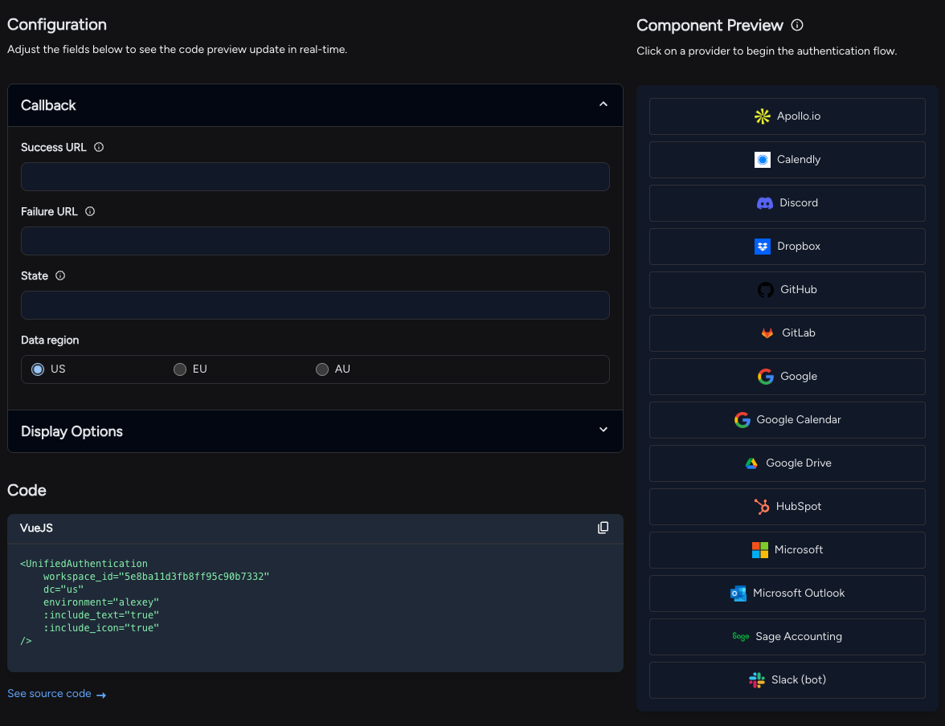This screenshot has height=726, width=945.
Task: Select the EU data region radio
Action: pos(180,369)
